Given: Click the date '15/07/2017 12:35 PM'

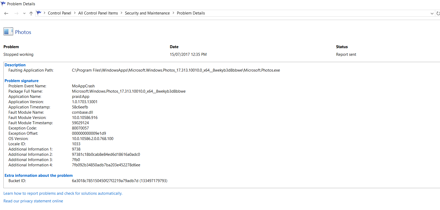Looking at the screenshot, I should 188,54.
